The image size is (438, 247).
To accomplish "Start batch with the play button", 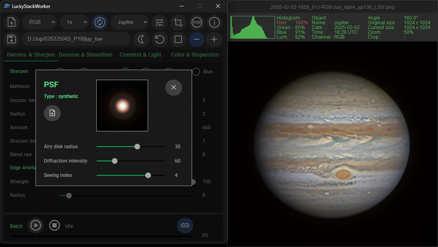I will [x=36, y=225].
